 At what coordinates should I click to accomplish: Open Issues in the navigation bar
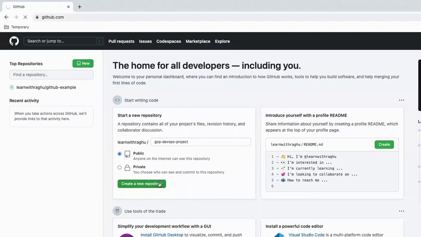(x=145, y=41)
